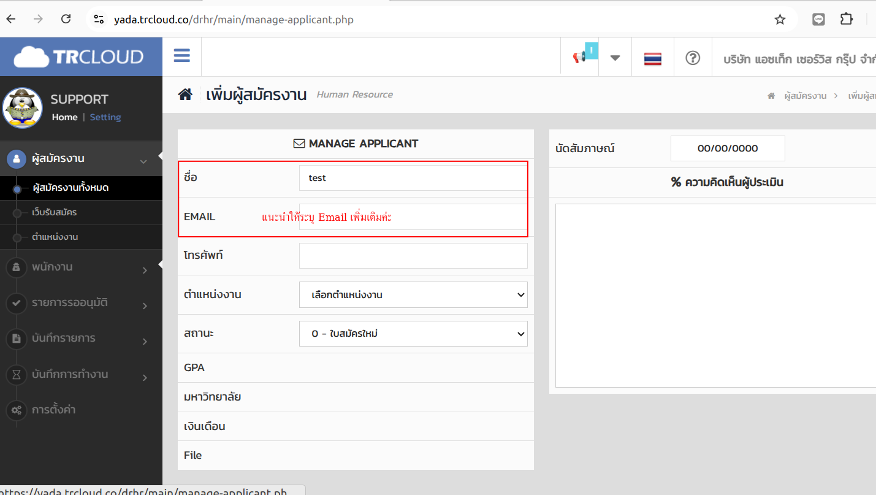Click breadcrumb ผู้สมัครงาน link
876x495 pixels.
[806, 96]
